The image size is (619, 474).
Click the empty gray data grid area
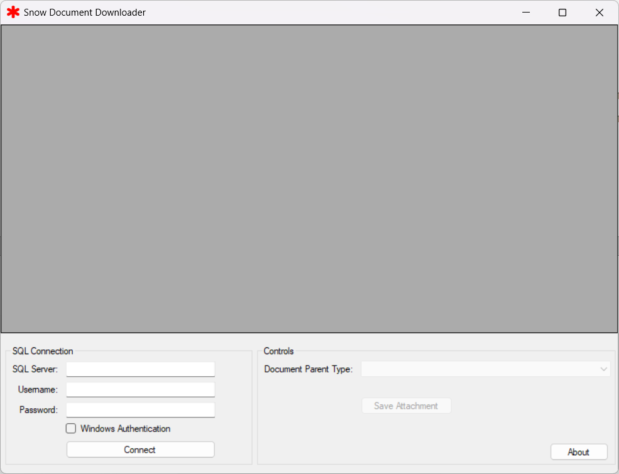coord(309,179)
